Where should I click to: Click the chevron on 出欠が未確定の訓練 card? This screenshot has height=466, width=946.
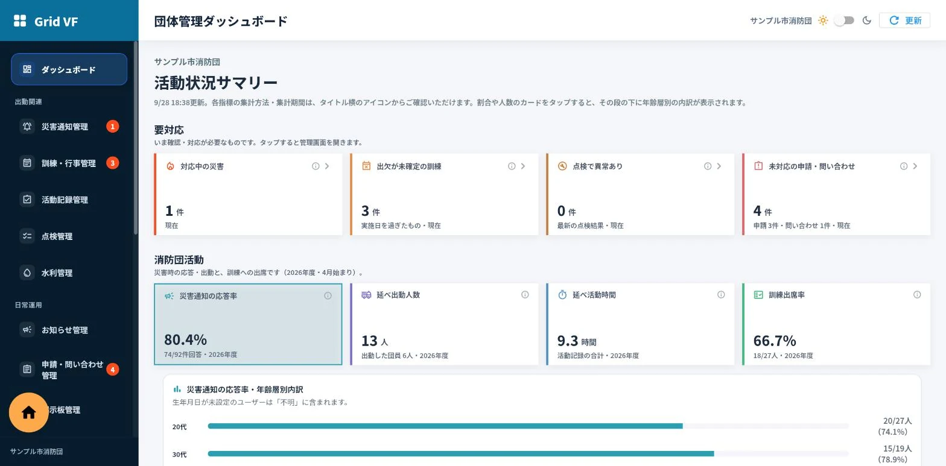tap(523, 166)
